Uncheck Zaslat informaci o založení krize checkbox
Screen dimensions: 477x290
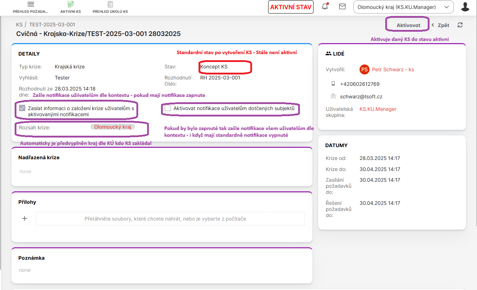(x=22, y=108)
